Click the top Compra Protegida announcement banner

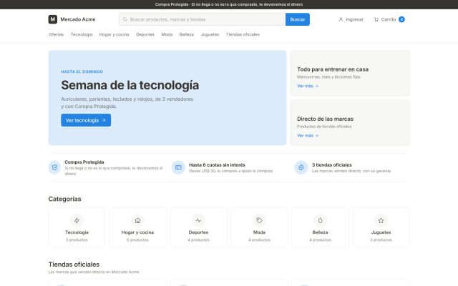coord(229,4)
